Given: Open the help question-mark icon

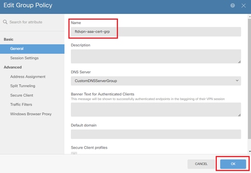Looking at the screenshot, I should 232,6.
